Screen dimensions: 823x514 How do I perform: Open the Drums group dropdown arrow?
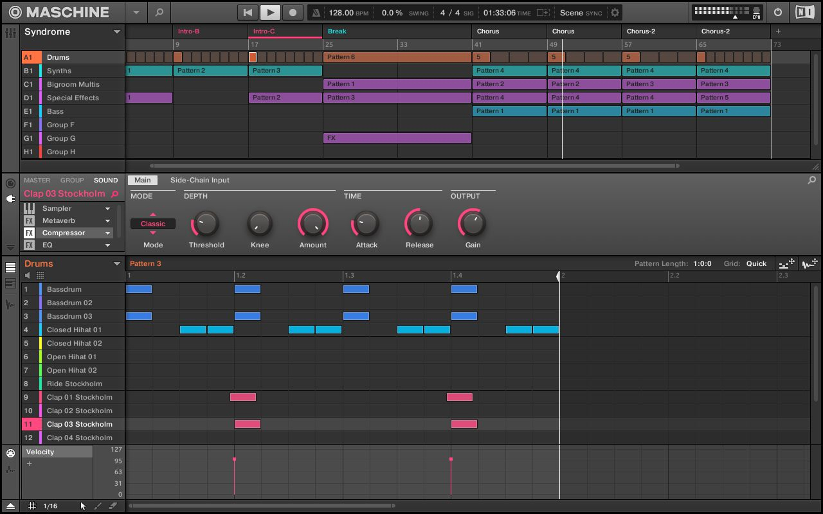tap(116, 264)
